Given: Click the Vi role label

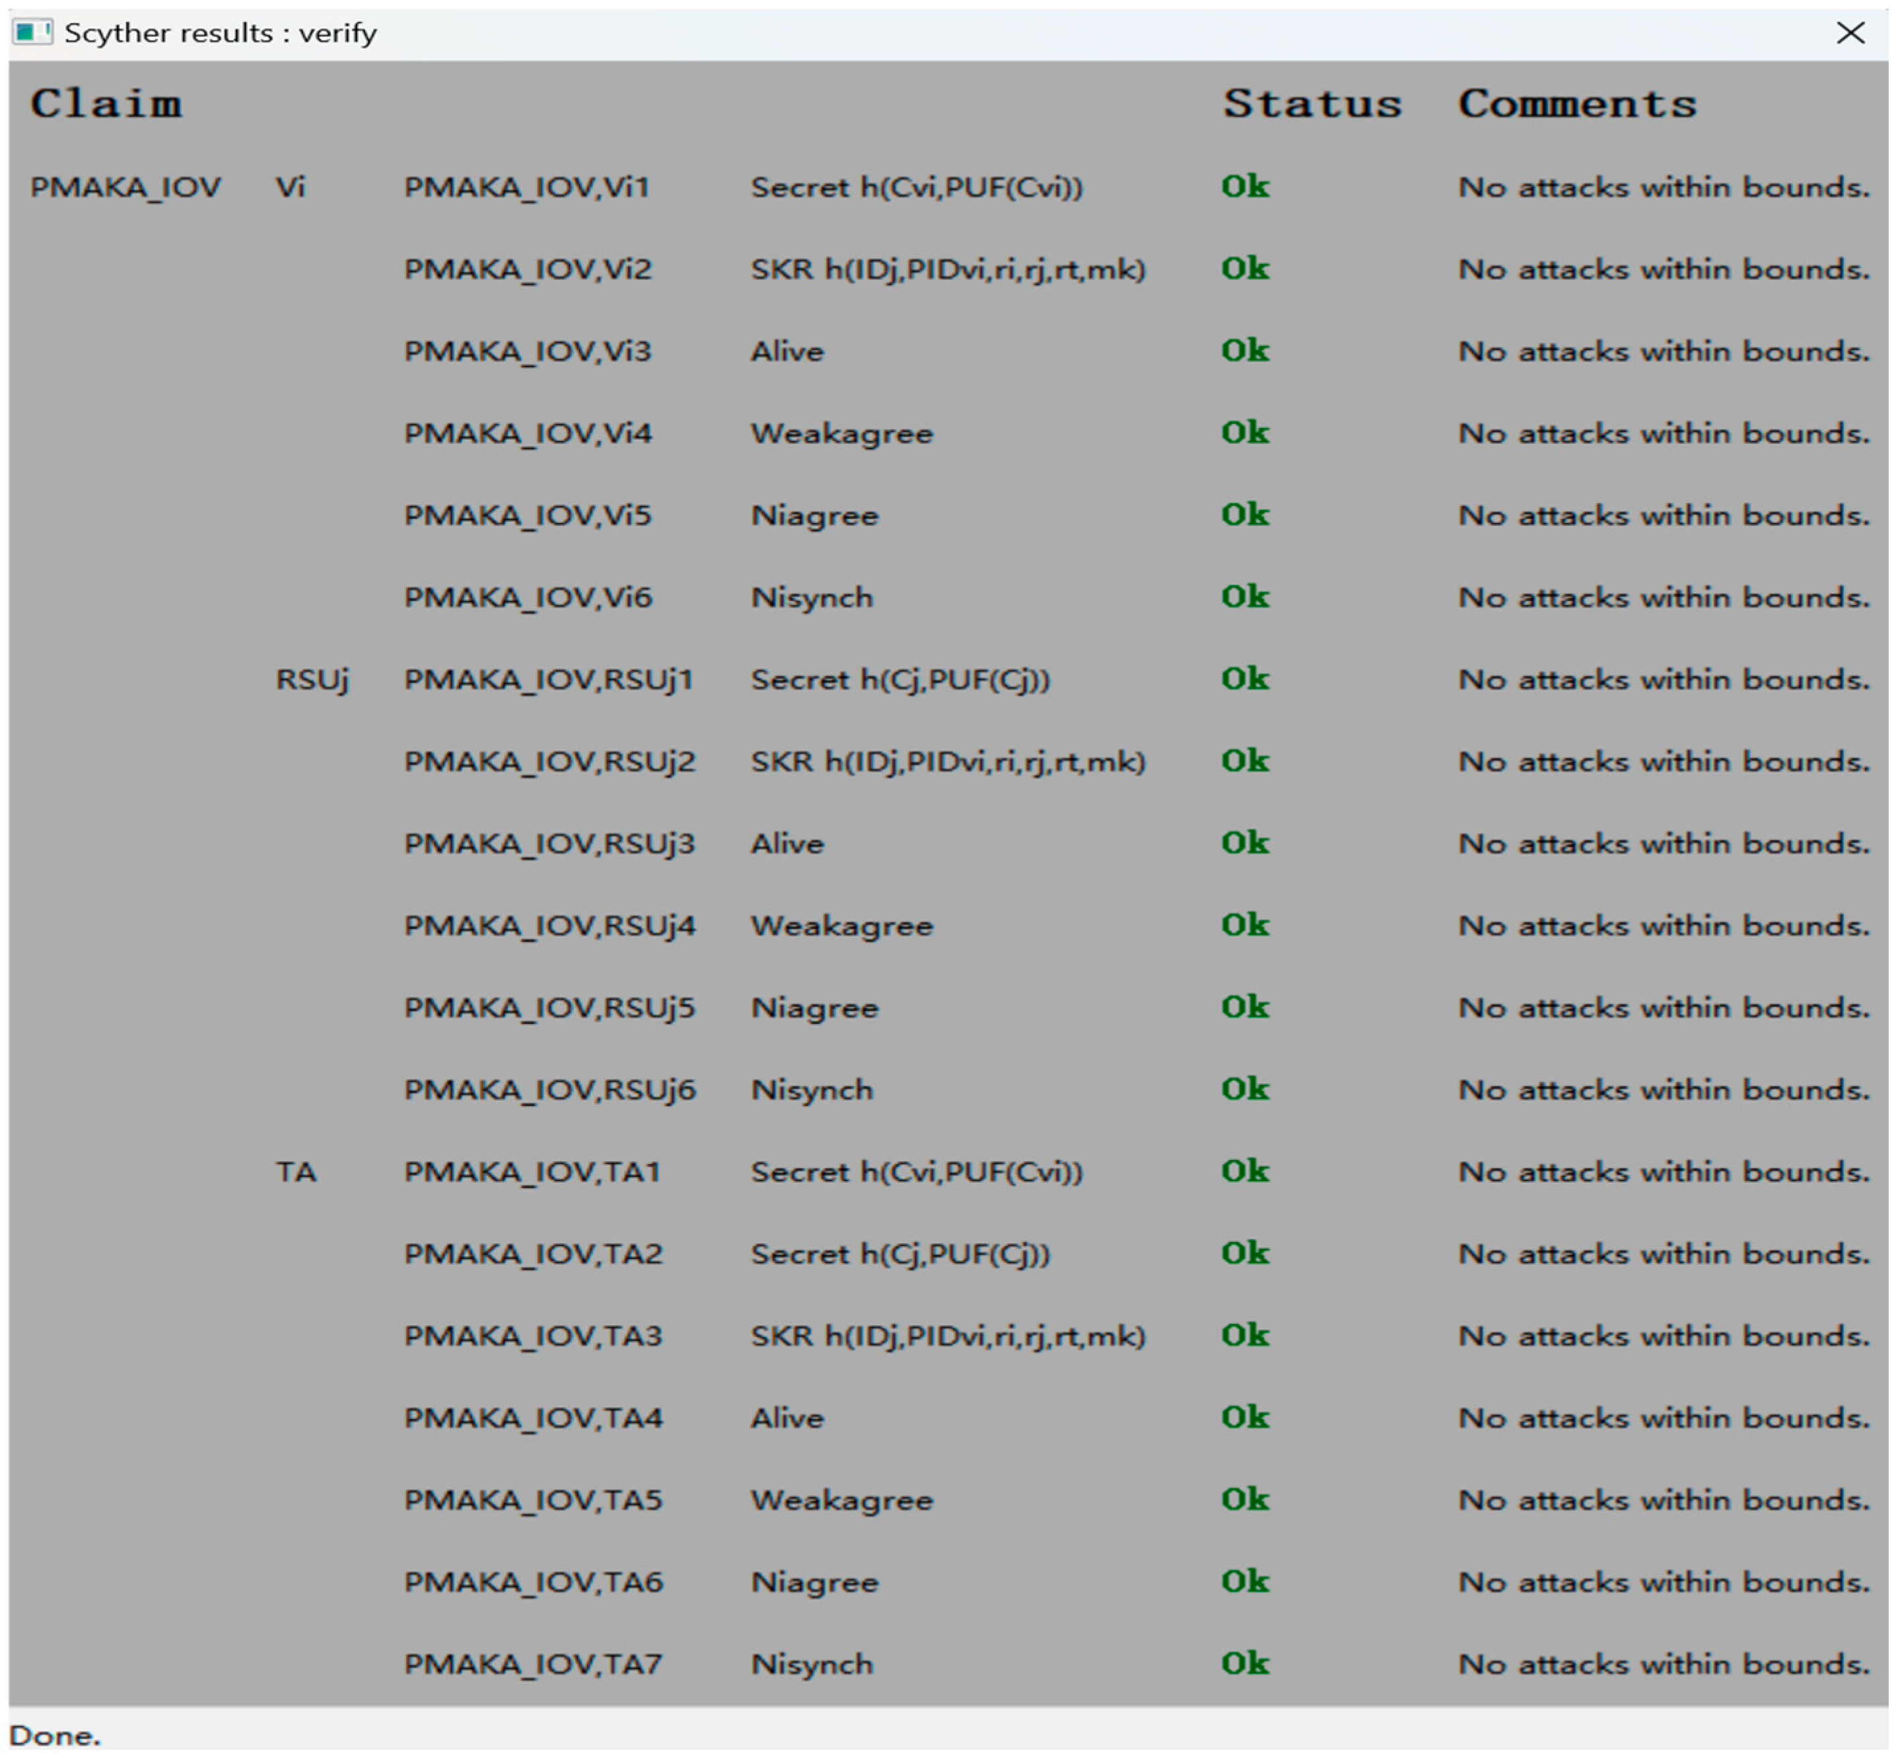Looking at the screenshot, I should pyautogui.click(x=290, y=188).
